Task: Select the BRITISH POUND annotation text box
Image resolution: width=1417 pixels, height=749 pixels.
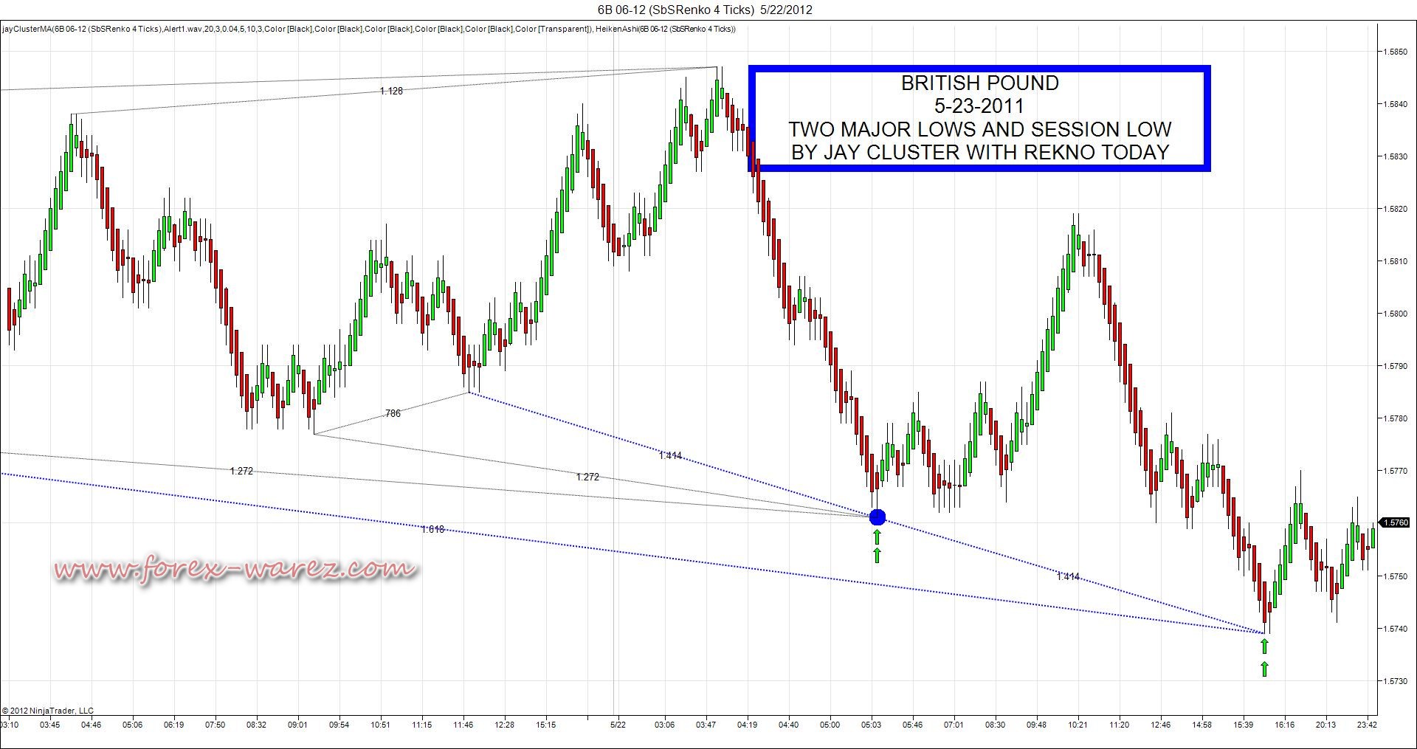Action: tap(979, 118)
